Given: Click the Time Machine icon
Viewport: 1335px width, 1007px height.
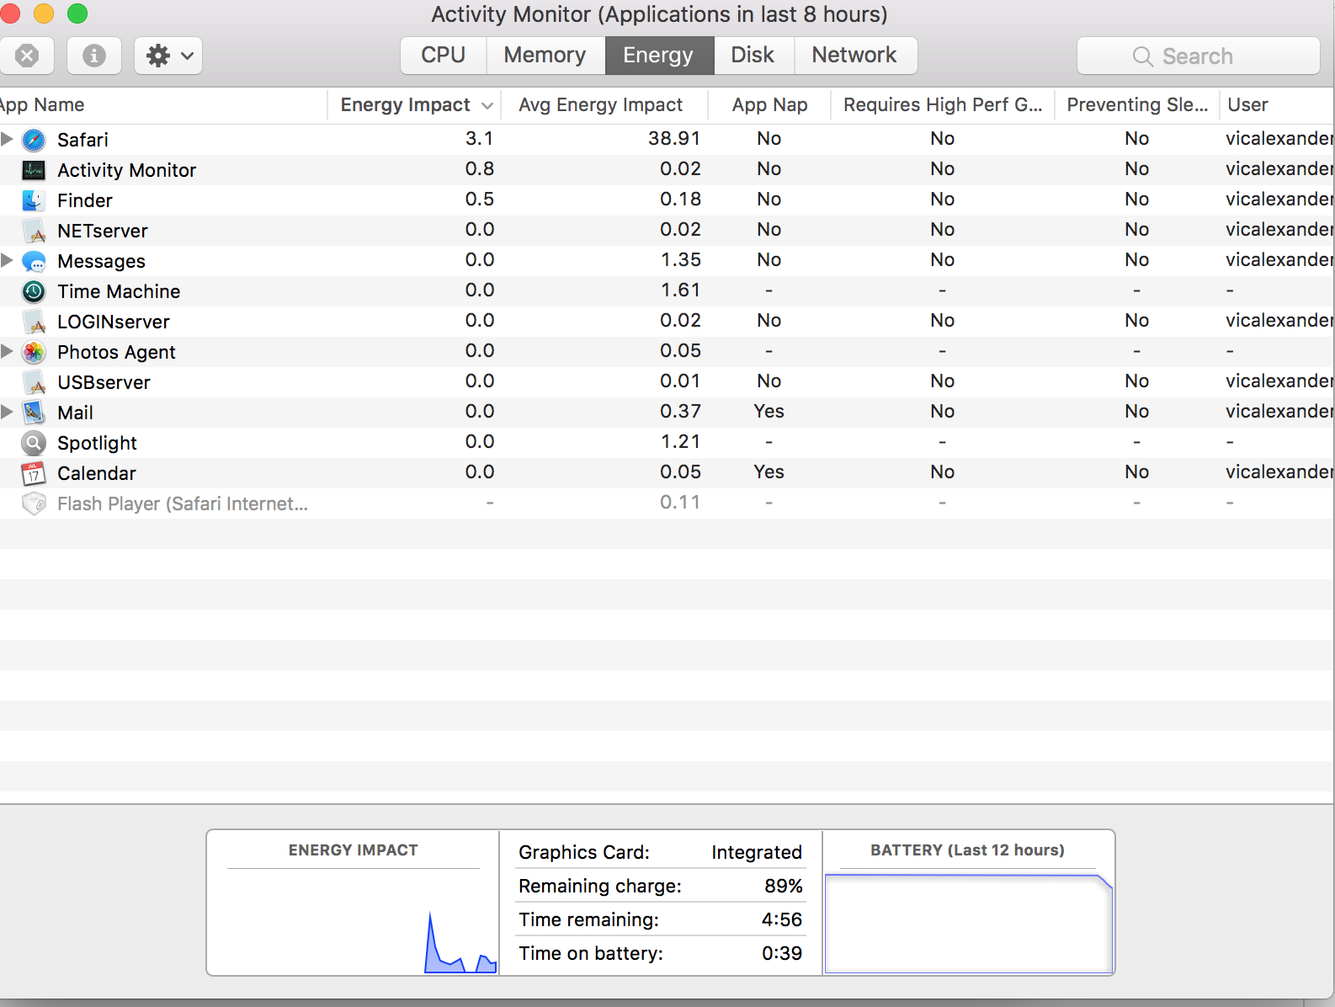Looking at the screenshot, I should (x=34, y=291).
